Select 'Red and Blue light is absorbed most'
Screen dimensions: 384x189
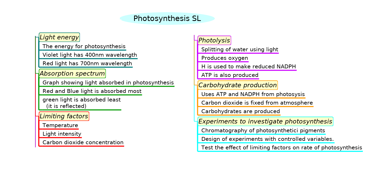tap(92, 91)
